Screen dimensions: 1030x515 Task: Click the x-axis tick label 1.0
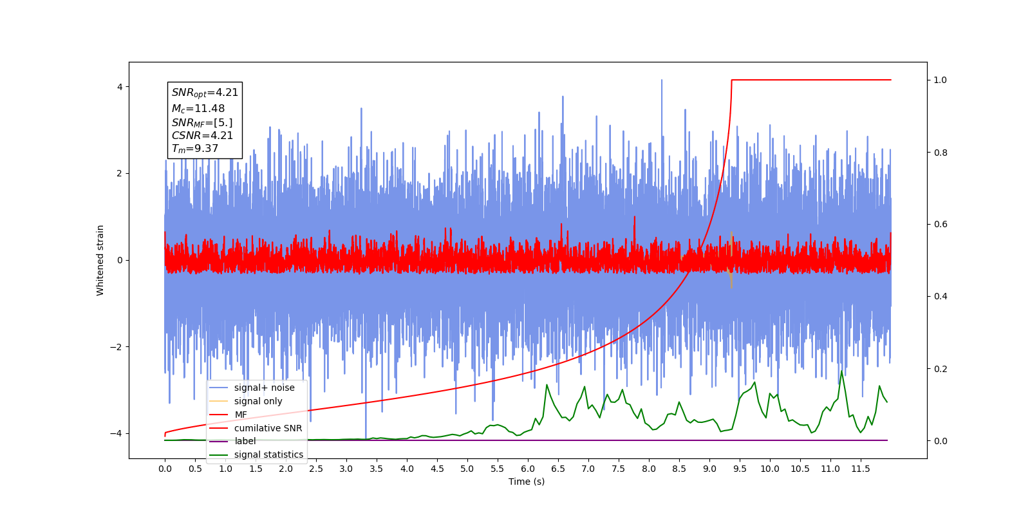(x=225, y=469)
